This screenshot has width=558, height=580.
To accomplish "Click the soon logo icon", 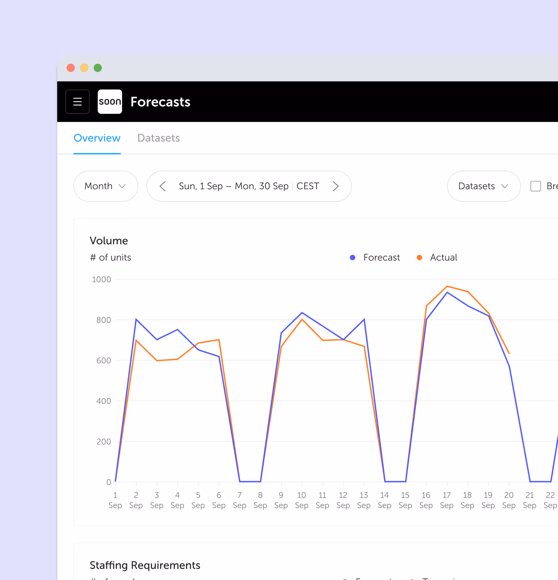I will pos(110,101).
